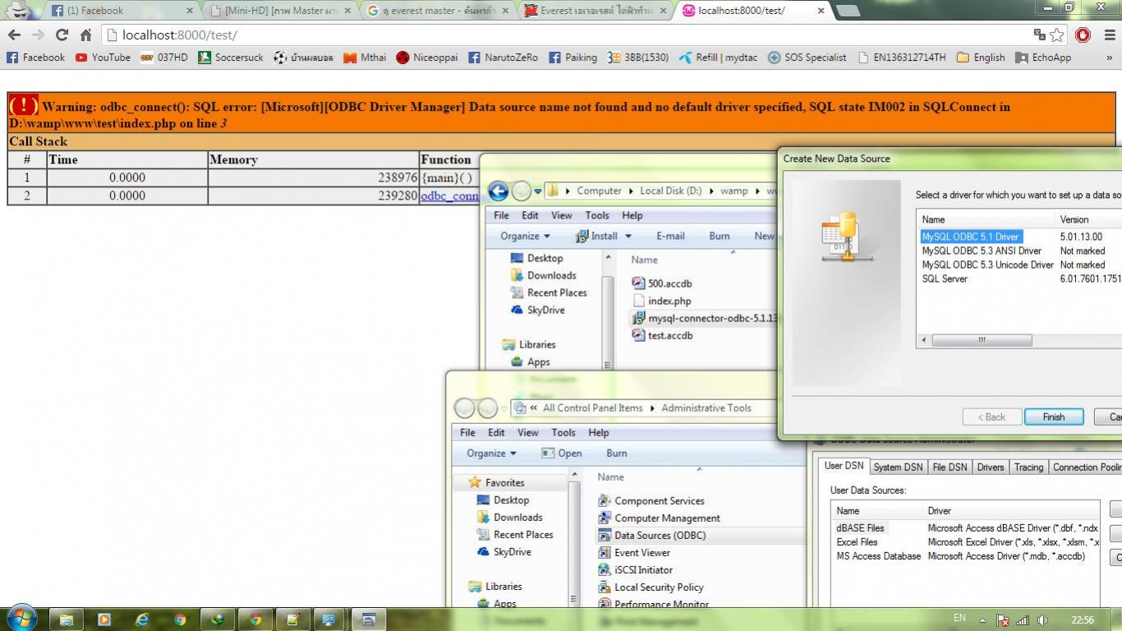Open the EchoApp bookmark

click(1043, 58)
